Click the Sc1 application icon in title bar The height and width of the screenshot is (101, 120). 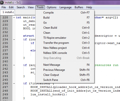(2, 2)
